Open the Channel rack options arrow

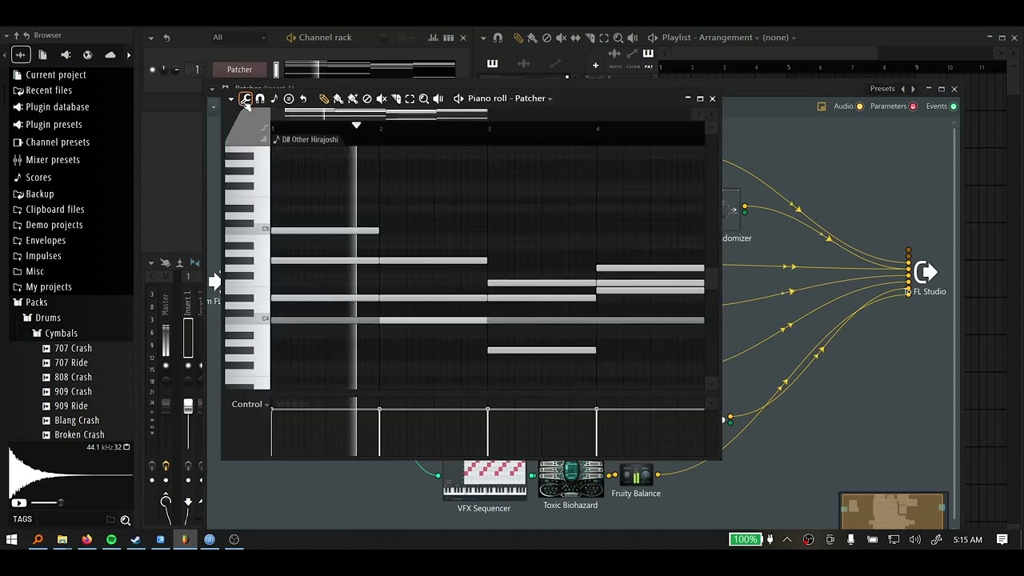point(151,38)
